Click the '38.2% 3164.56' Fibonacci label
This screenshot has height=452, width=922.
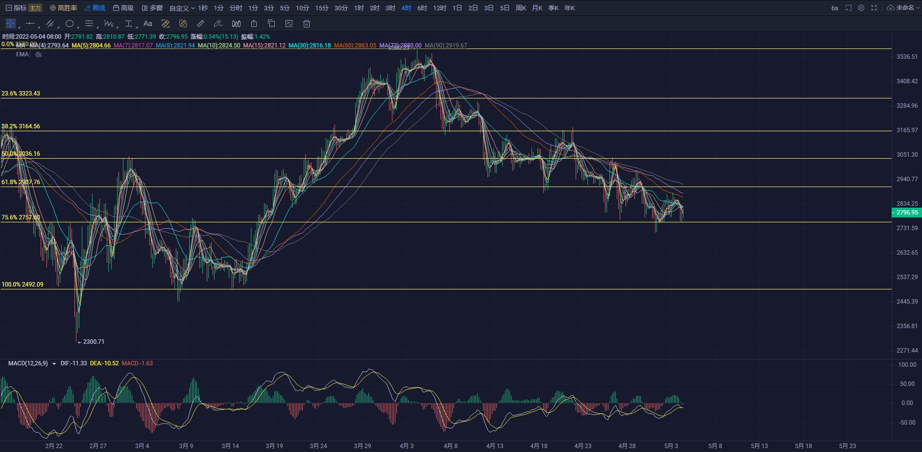21,126
